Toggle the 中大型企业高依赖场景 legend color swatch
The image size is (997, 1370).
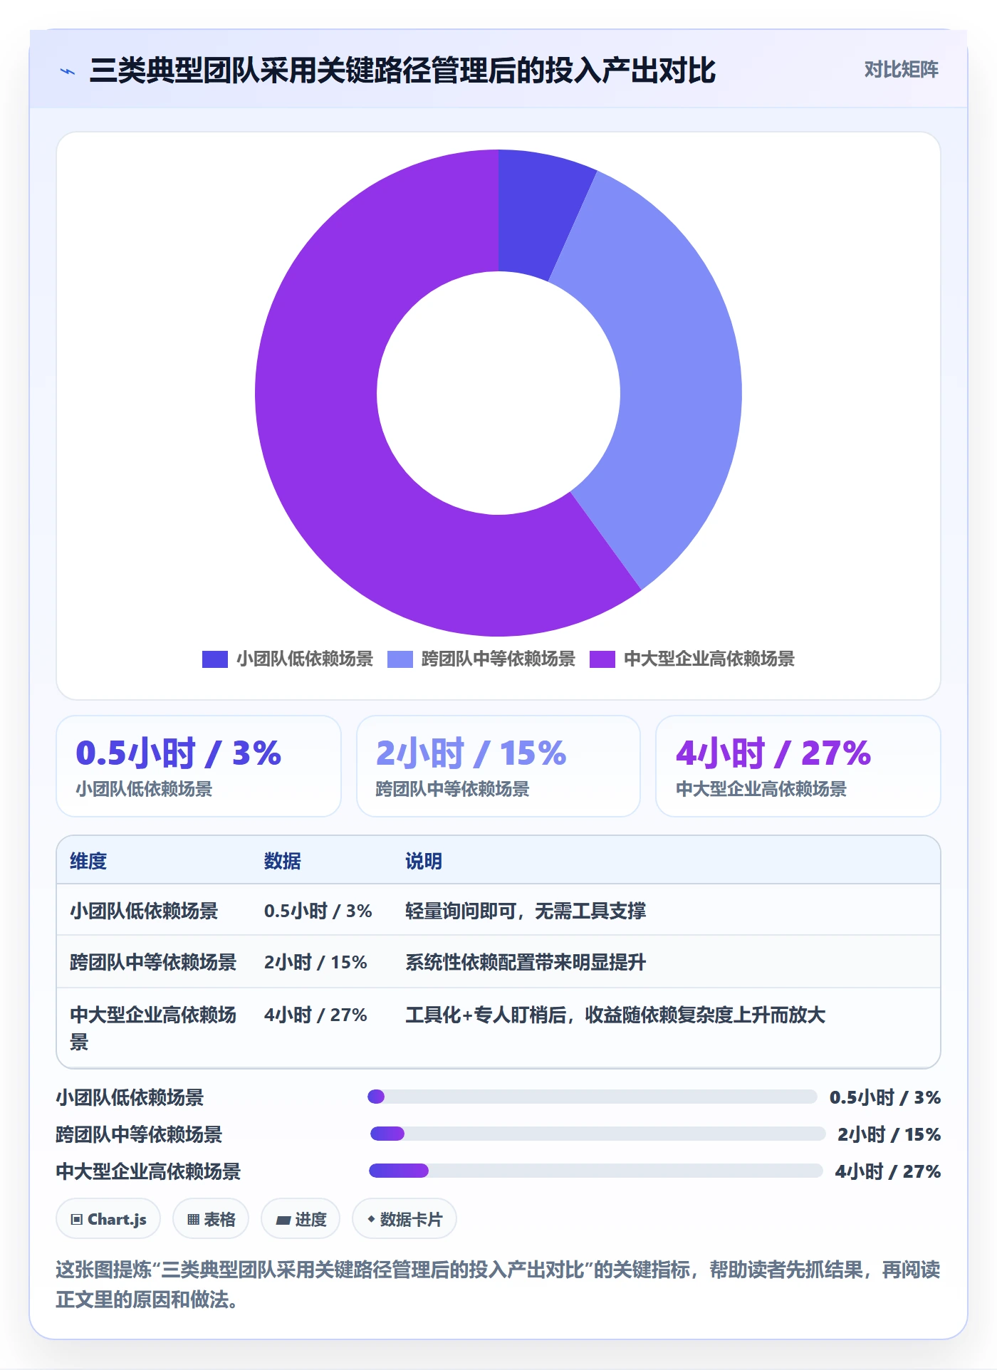point(602,659)
